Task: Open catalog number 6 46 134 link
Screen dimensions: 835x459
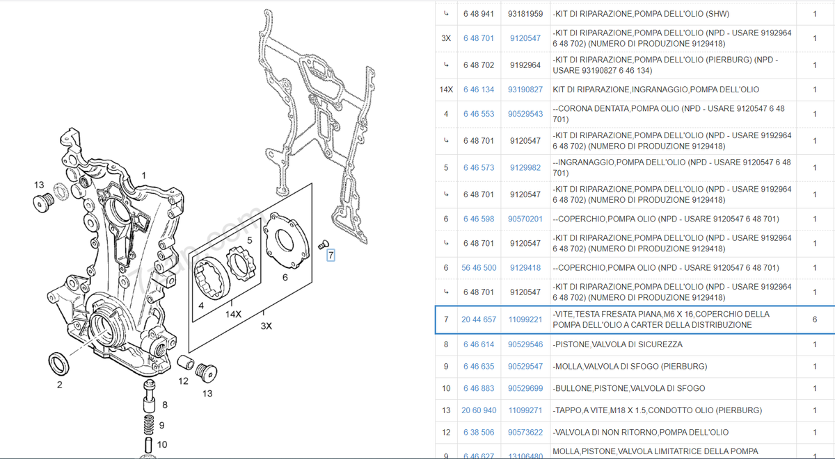Action: 479,90
